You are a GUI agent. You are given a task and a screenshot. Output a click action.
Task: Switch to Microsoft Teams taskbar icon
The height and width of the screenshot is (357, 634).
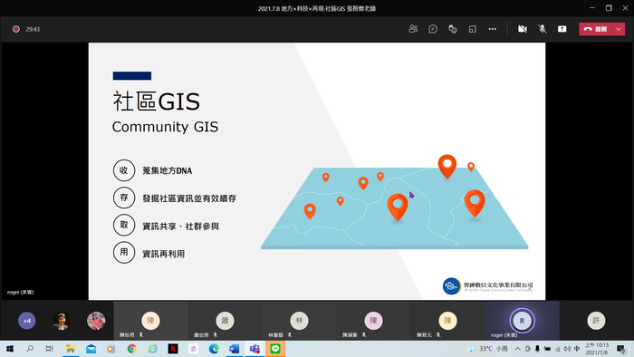pyautogui.click(x=255, y=349)
